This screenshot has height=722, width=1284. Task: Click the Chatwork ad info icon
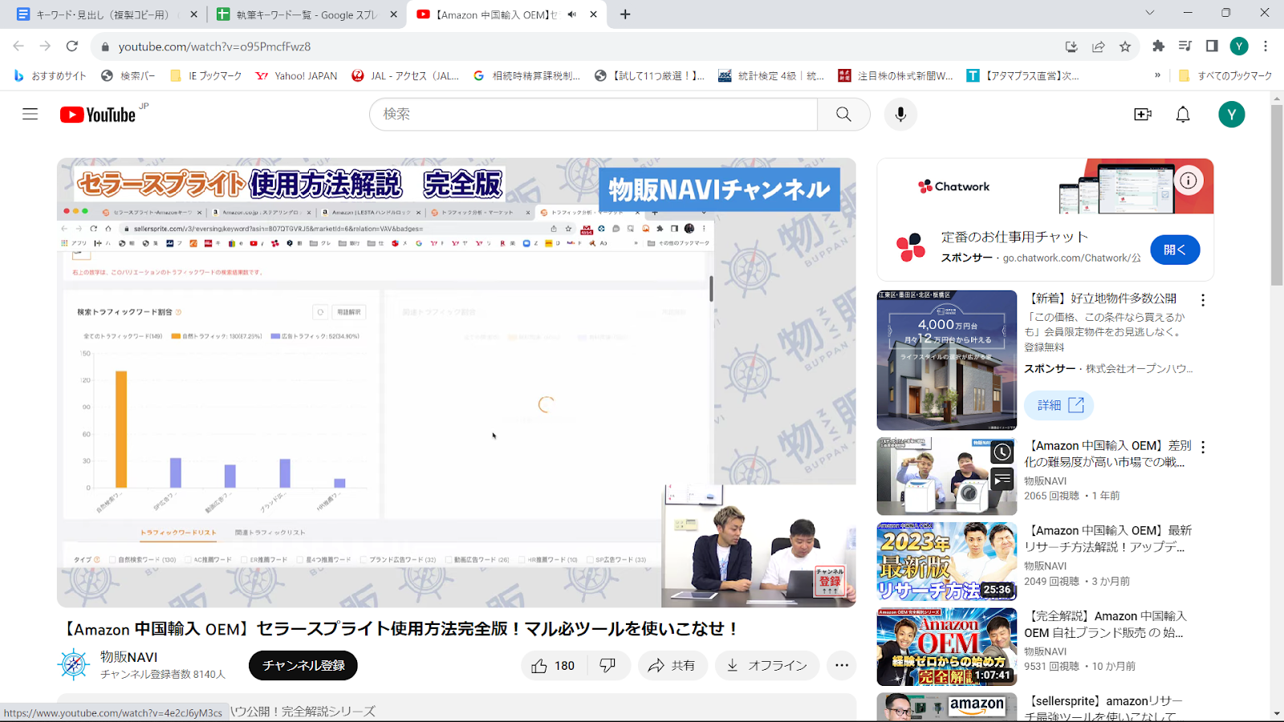1189,180
